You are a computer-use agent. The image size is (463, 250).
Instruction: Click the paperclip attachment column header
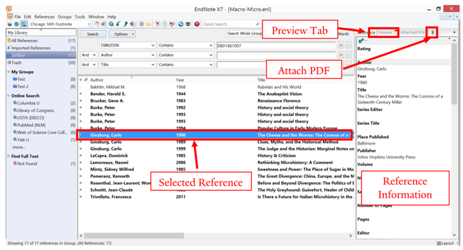tap(86, 80)
